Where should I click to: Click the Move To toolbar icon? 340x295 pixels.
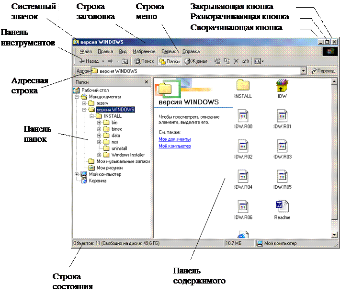(x=217, y=61)
